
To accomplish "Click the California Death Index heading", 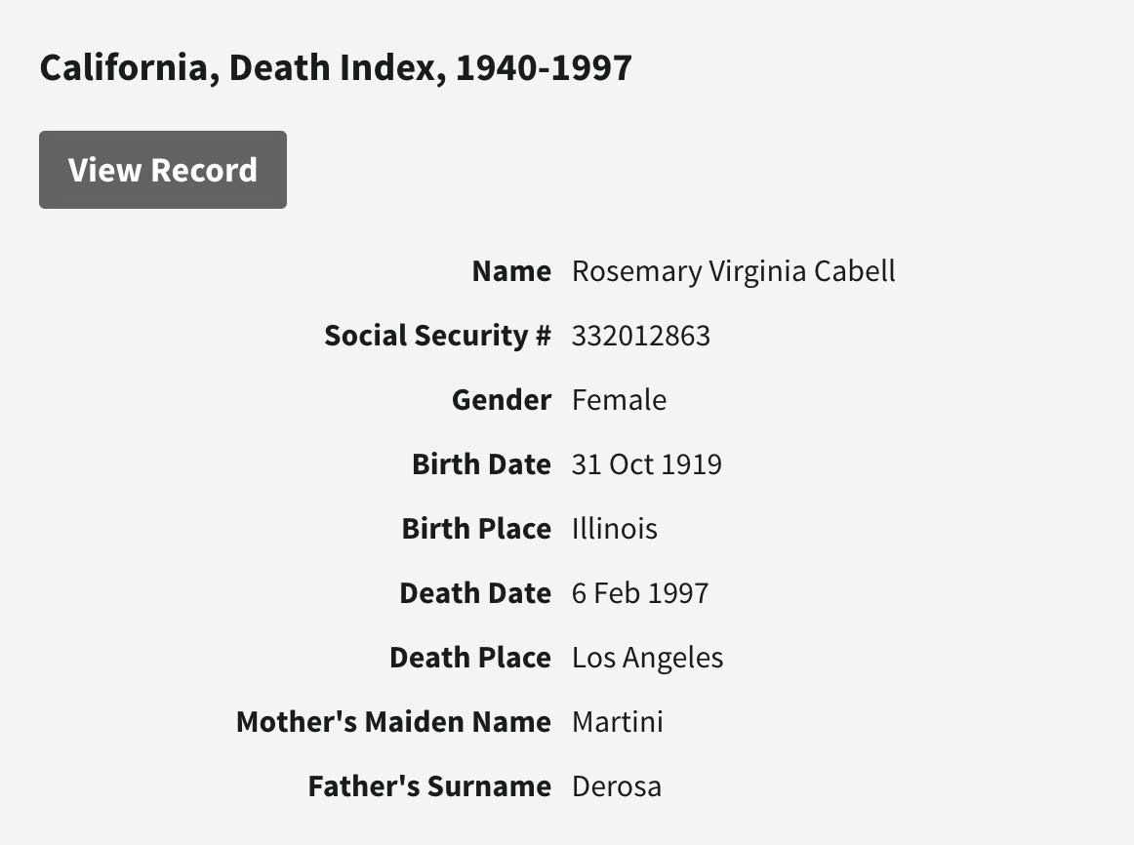I will click(x=336, y=68).
